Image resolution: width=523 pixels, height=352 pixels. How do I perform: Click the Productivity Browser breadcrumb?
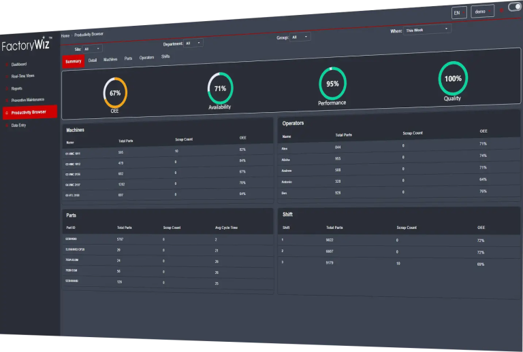point(89,34)
